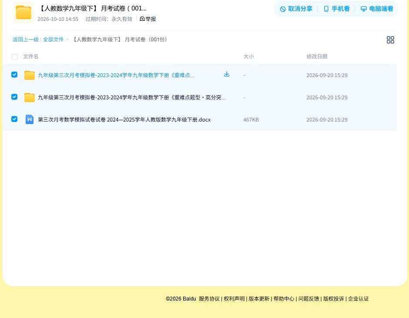Click the second row's folder icon
This screenshot has height=318, width=409.
30,98
